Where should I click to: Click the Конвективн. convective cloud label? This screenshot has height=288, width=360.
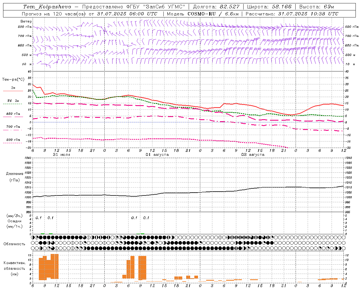[x=15, y=263]
